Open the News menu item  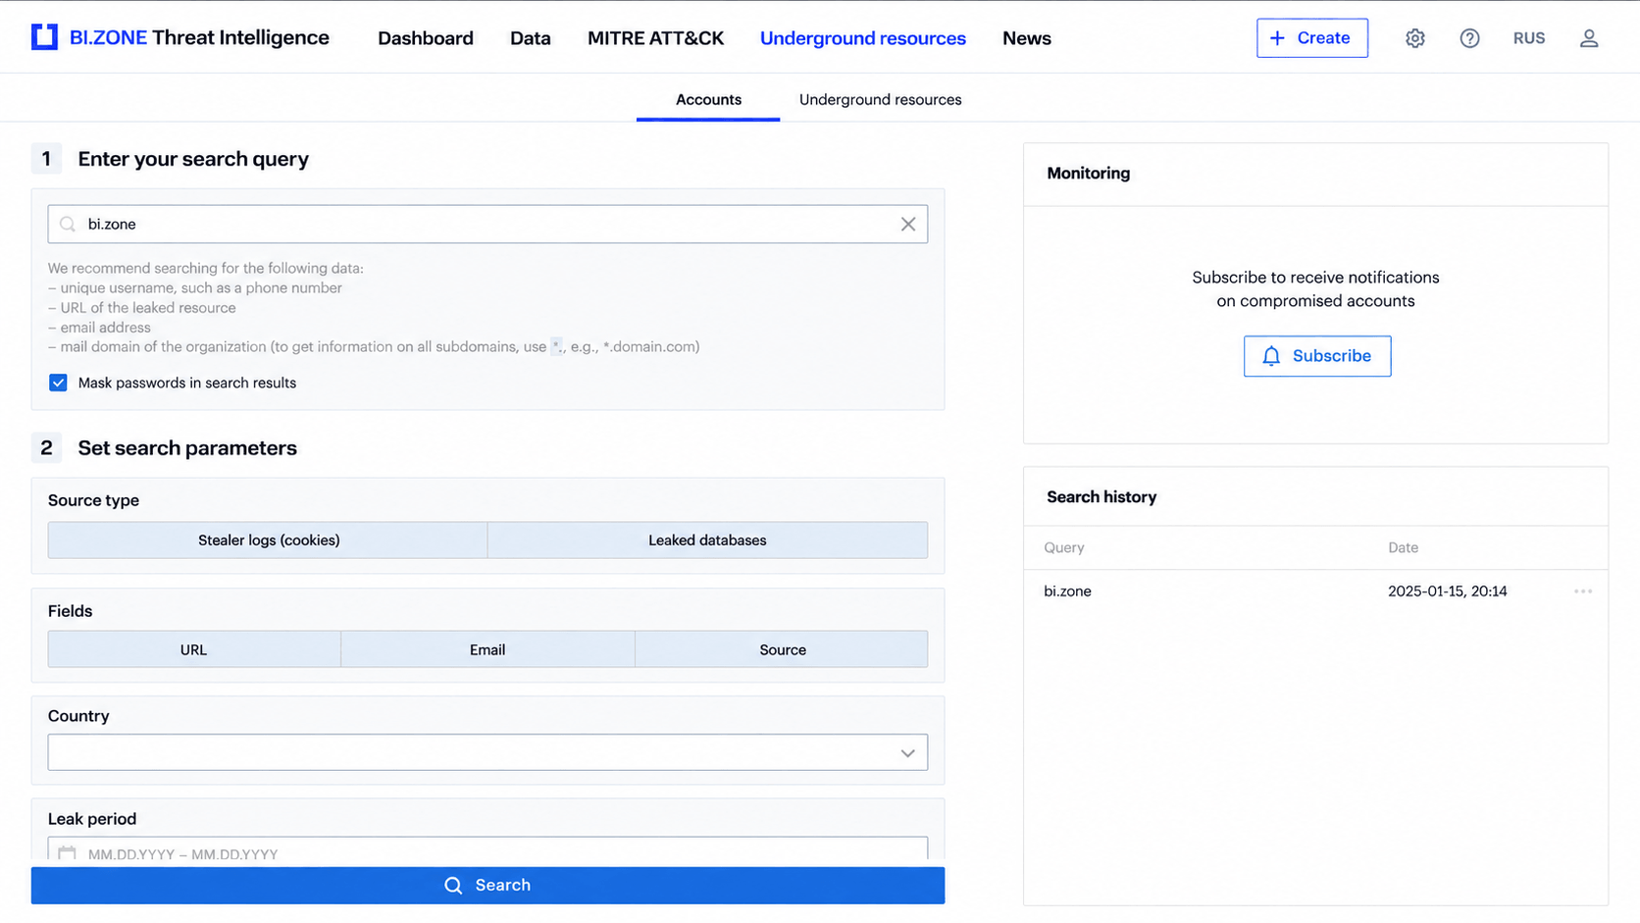pyautogui.click(x=1027, y=38)
